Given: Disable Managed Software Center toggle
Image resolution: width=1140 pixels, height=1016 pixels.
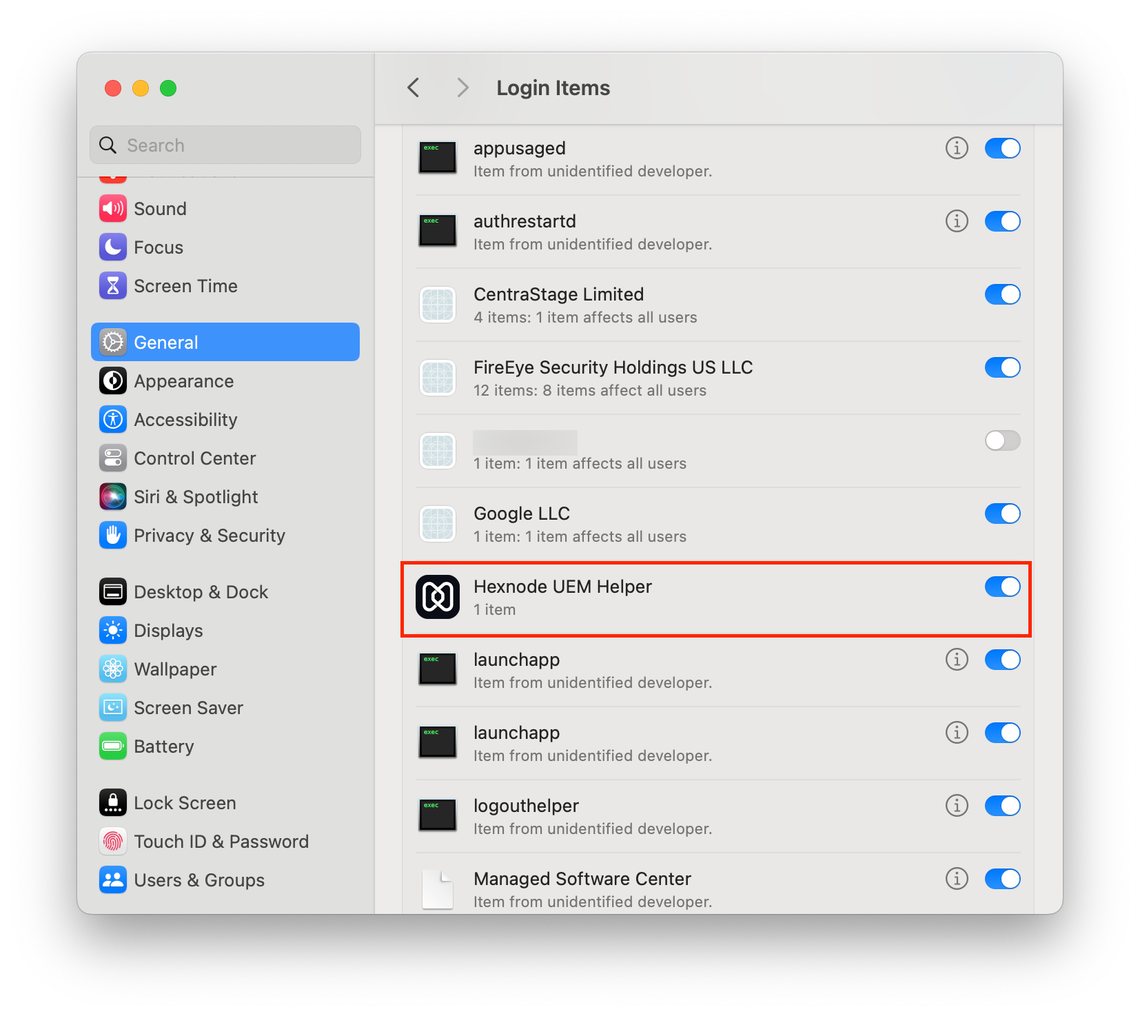Looking at the screenshot, I should [x=1003, y=879].
